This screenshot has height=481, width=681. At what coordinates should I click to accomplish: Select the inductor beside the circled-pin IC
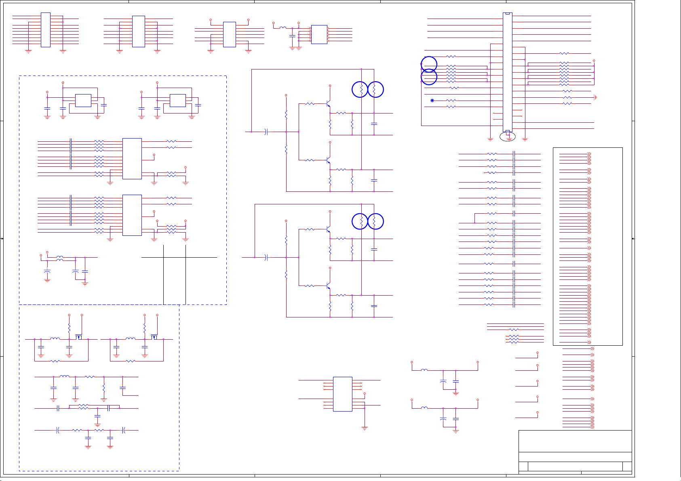(x=283, y=28)
